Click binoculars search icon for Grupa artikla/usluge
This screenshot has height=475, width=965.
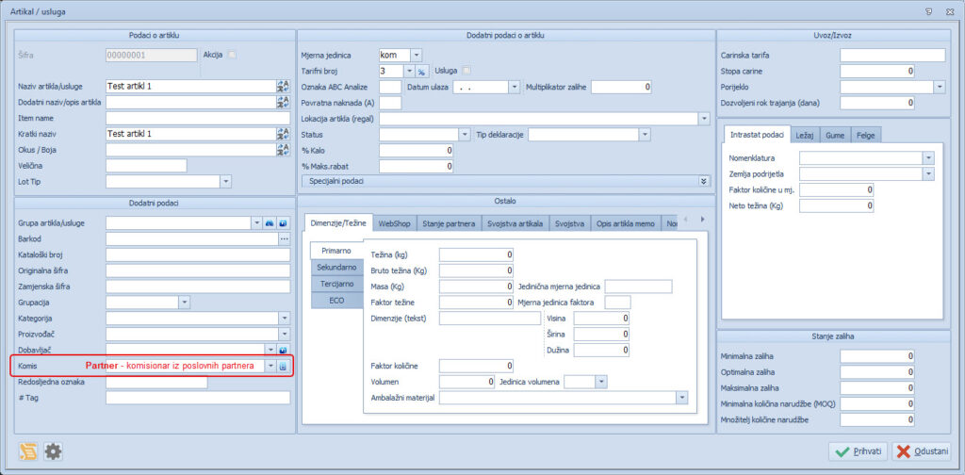point(270,222)
